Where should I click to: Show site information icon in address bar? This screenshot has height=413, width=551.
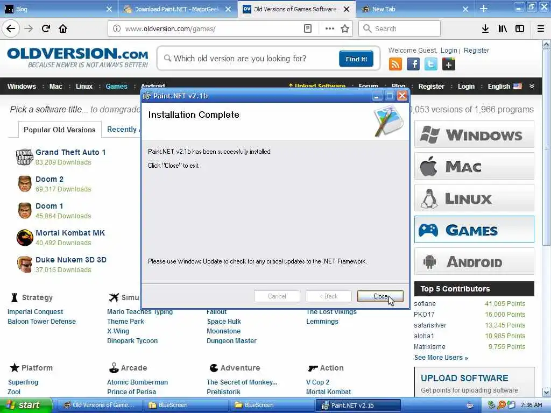click(x=117, y=29)
